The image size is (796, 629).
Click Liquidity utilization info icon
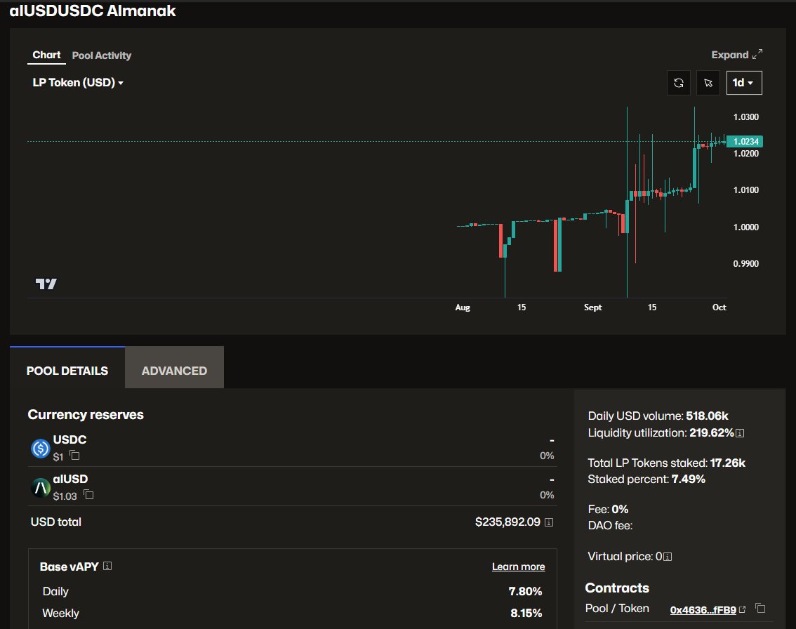(740, 433)
